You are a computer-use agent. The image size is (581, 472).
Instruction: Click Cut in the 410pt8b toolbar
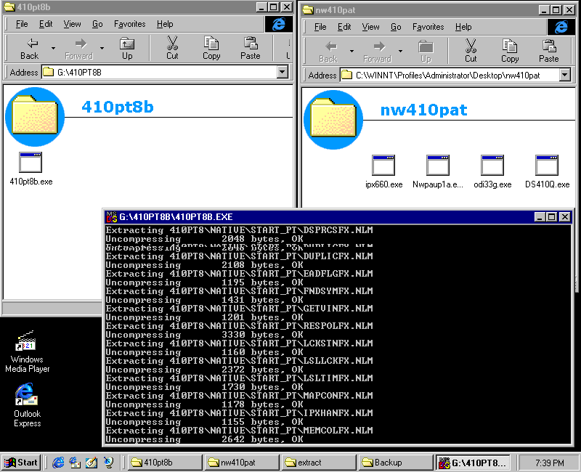[x=172, y=48]
